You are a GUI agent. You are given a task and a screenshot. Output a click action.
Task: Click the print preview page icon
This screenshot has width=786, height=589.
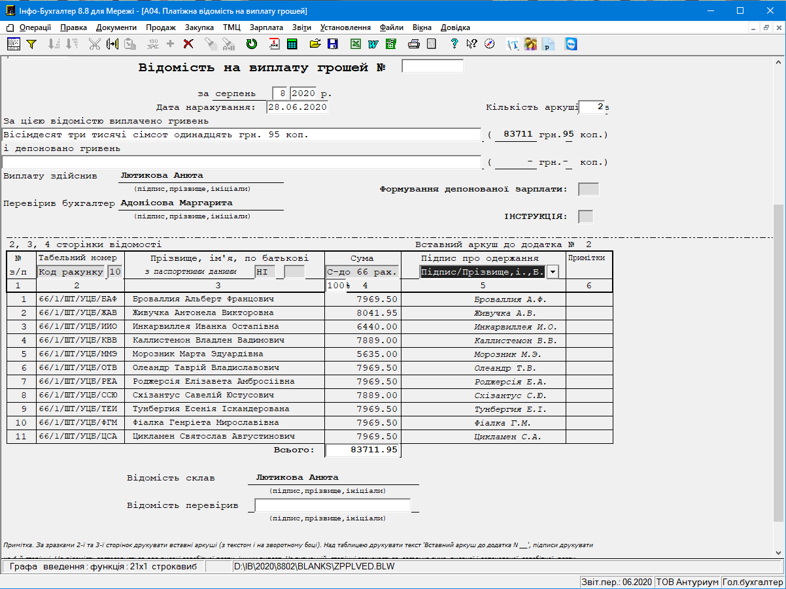tap(431, 44)
